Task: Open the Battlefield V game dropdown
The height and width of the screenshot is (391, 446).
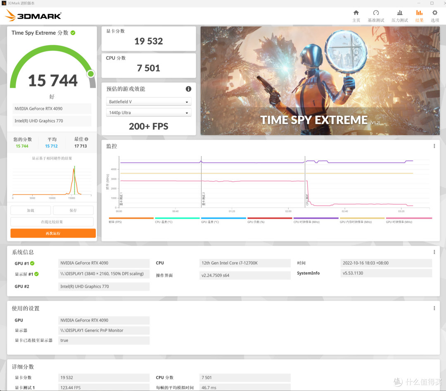Action: pos(149,102)
